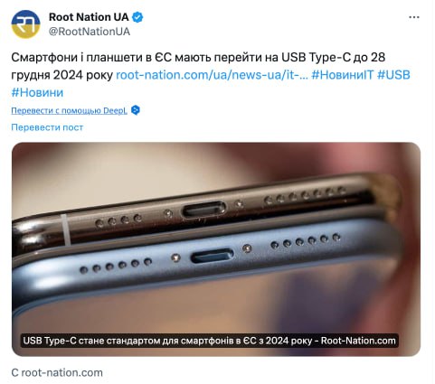
Task: Open the root-nation.com source link below card
Action: [57, 372]
